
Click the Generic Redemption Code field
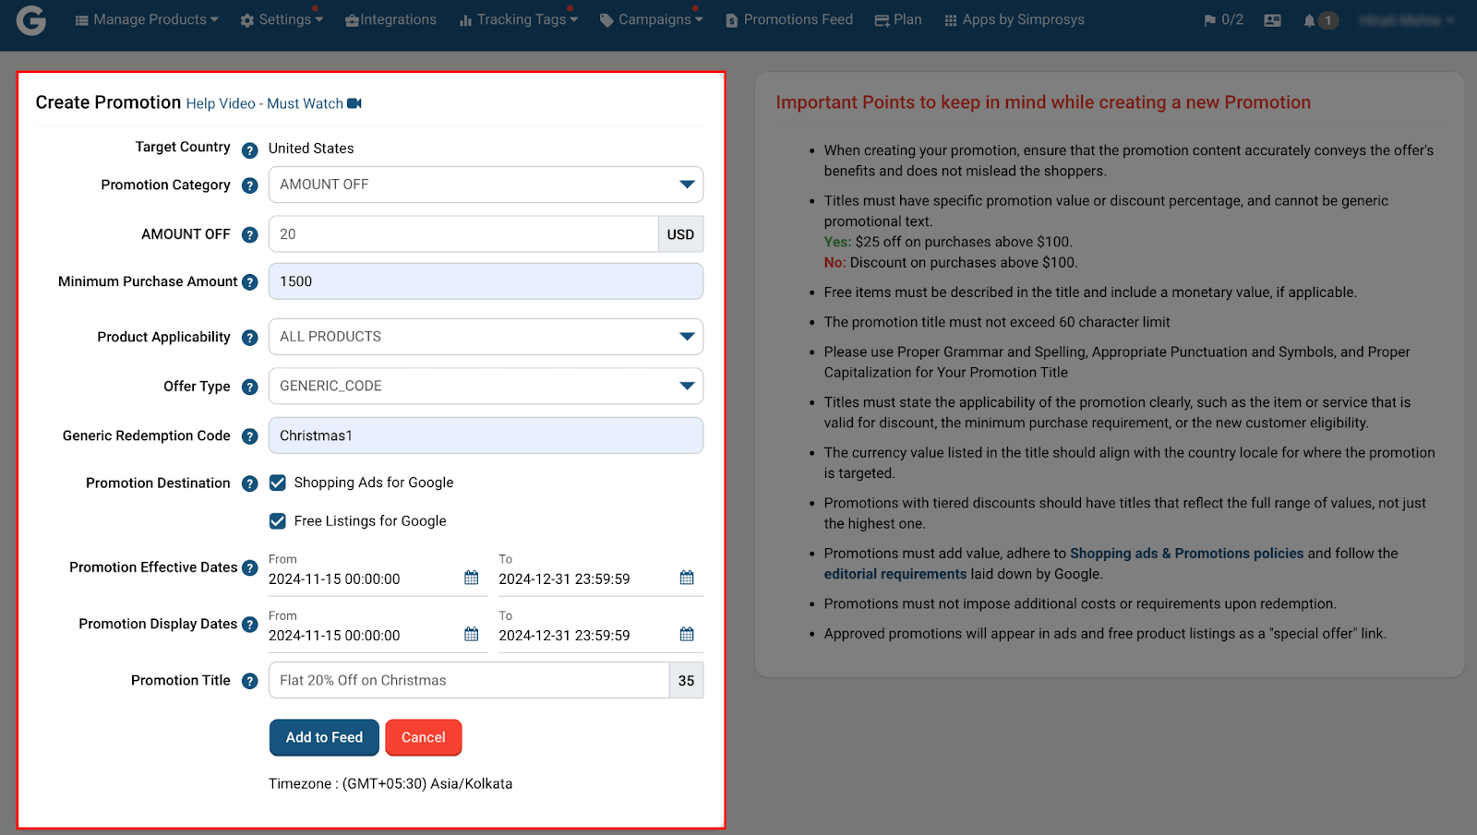pyautogui.click(x=486, y=435)
